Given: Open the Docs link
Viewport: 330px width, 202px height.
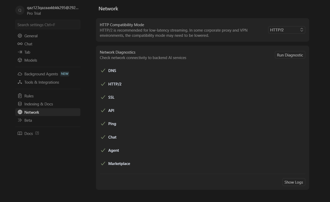Looking at the screenshot, I should click(28, 133).
